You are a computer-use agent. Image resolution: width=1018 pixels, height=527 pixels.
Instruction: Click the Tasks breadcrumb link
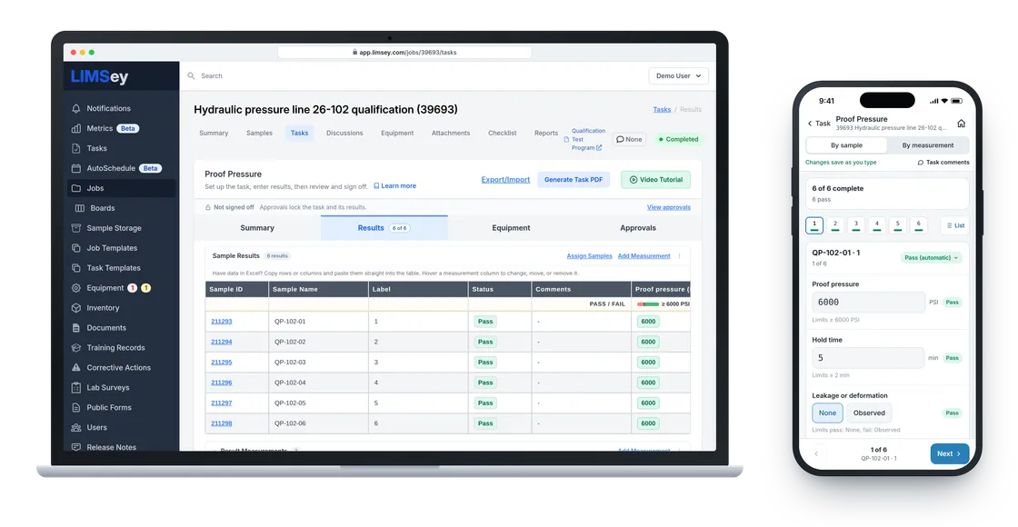point(662,110)
